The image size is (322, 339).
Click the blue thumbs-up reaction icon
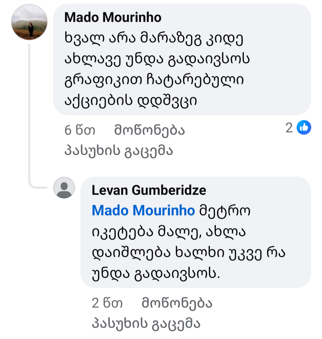(x=303, y=127)
